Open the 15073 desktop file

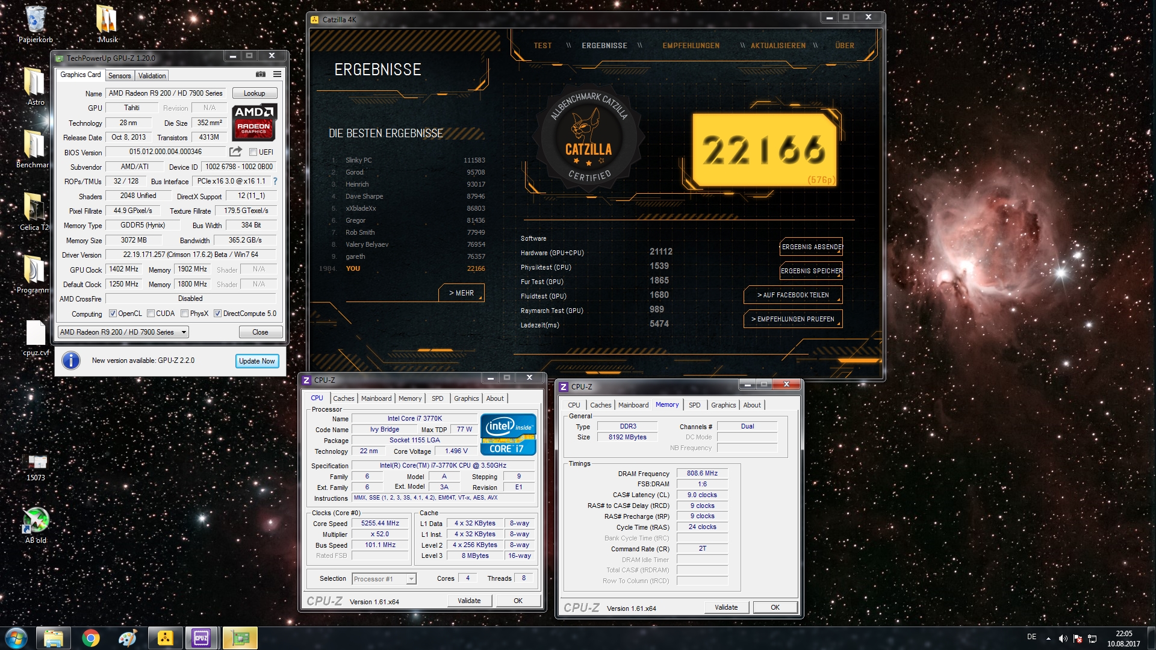36,466
